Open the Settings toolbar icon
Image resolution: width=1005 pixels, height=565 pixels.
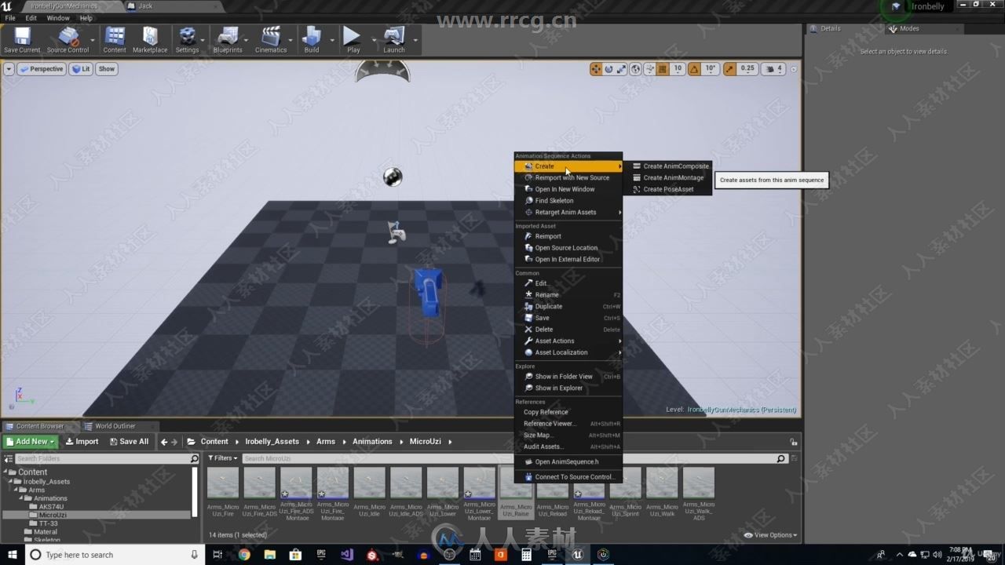coord(187,39)
